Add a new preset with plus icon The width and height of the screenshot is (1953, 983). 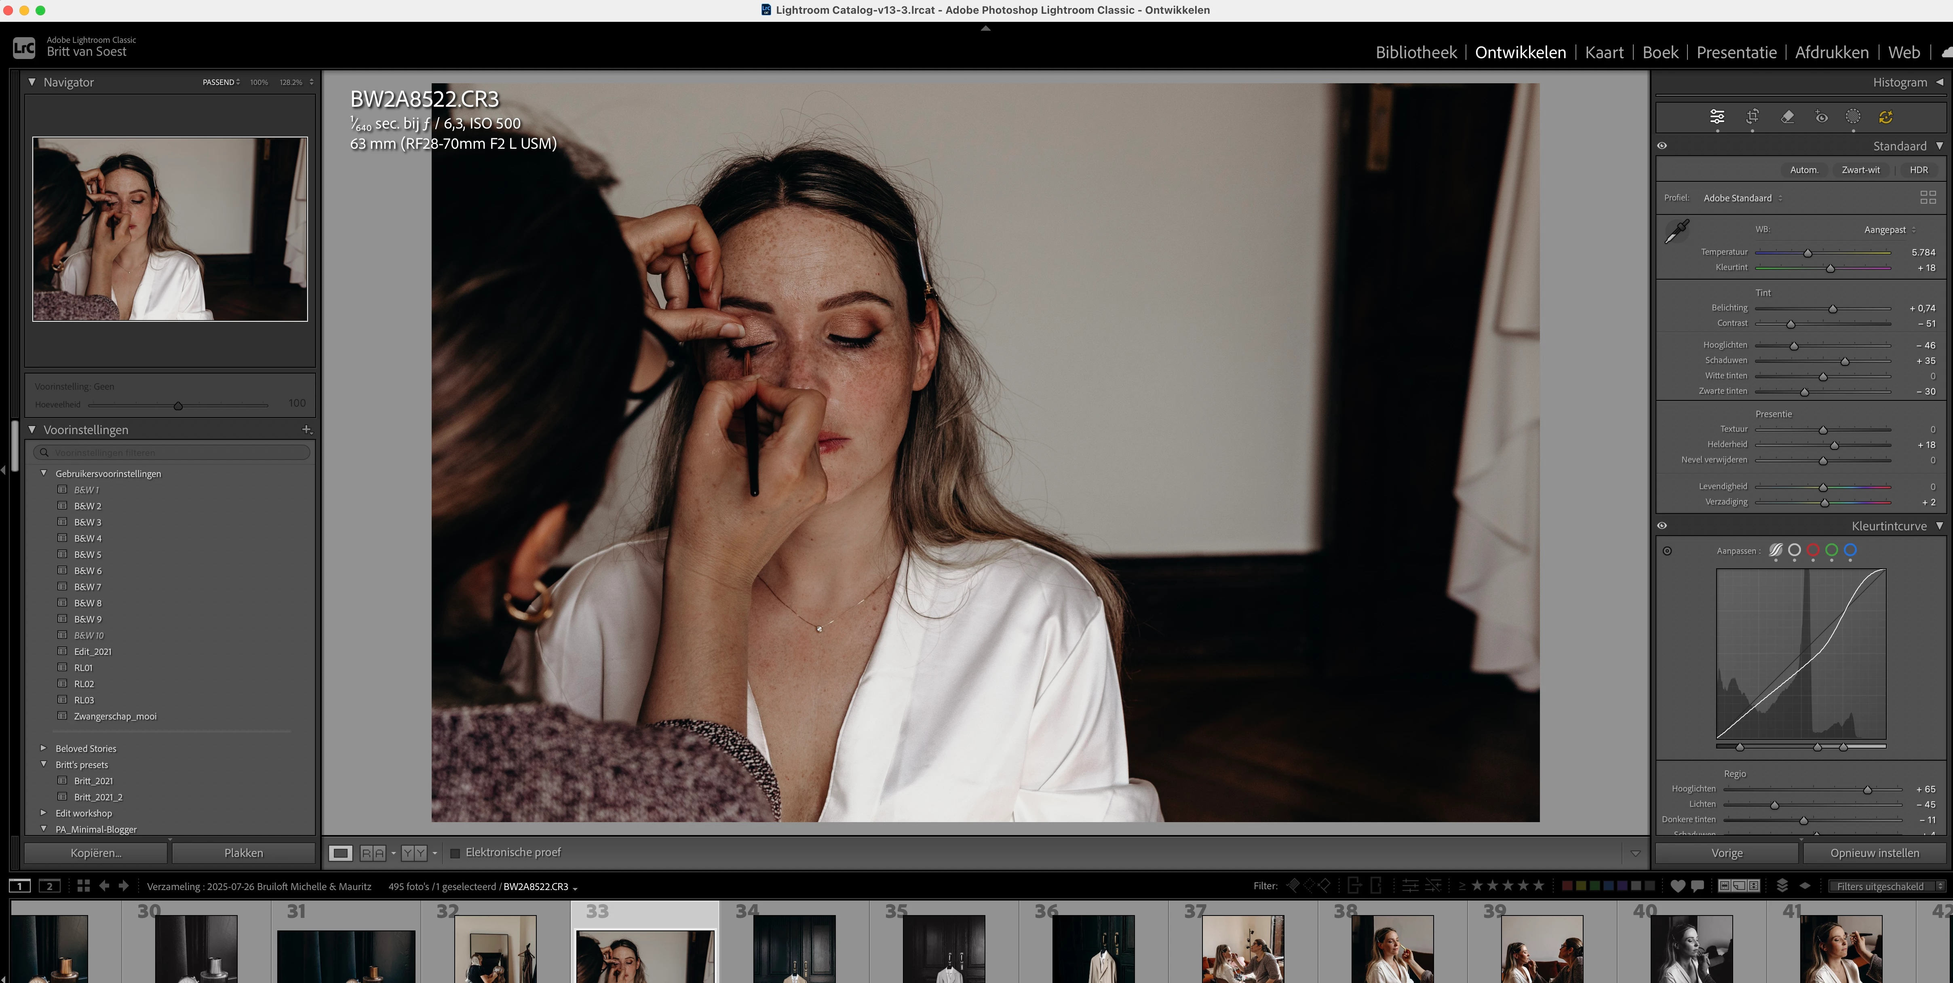pos(306,430)
